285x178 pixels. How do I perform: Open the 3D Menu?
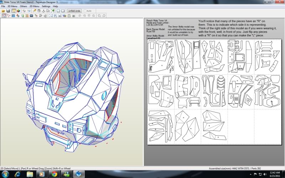pos(12,6)
